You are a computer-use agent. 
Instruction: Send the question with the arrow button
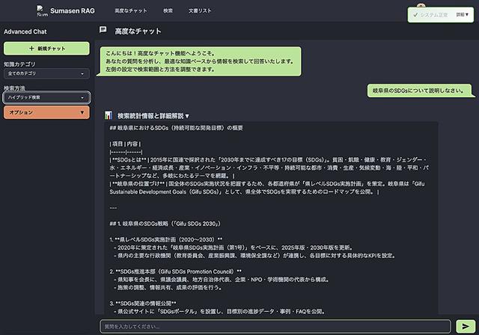coord(466,327)
